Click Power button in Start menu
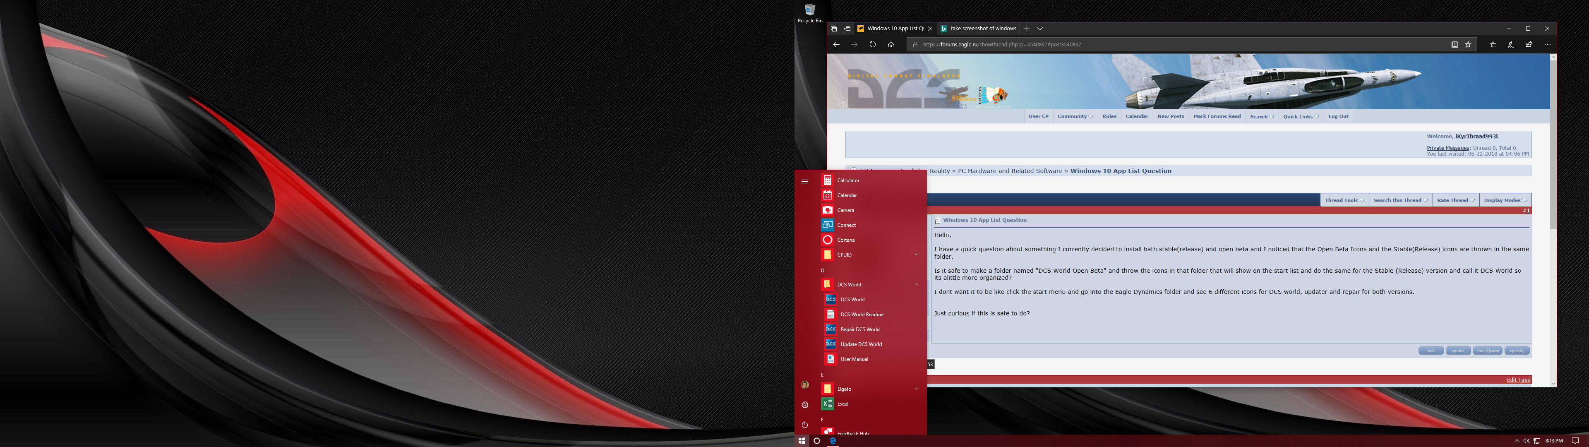This screenshot has height=447, width=1589. coord(804,425)
